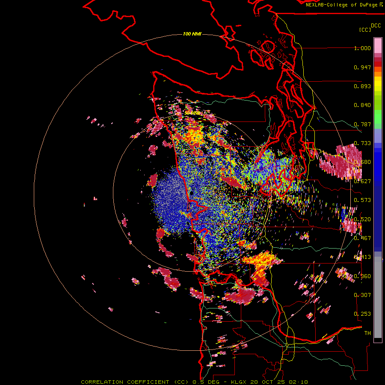Pick the light pink top color bar segment

(378, 45)
